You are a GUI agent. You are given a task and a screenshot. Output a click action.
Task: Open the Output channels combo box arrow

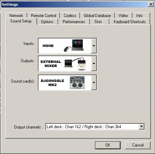141,126
